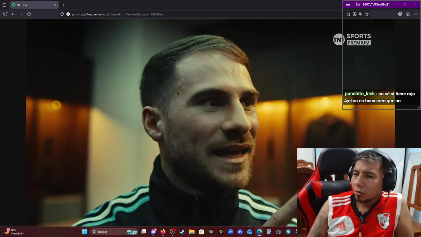This screenshot has width=421, height=237.
Task: Open the browser account profile icon
Action: click(400, 14)
